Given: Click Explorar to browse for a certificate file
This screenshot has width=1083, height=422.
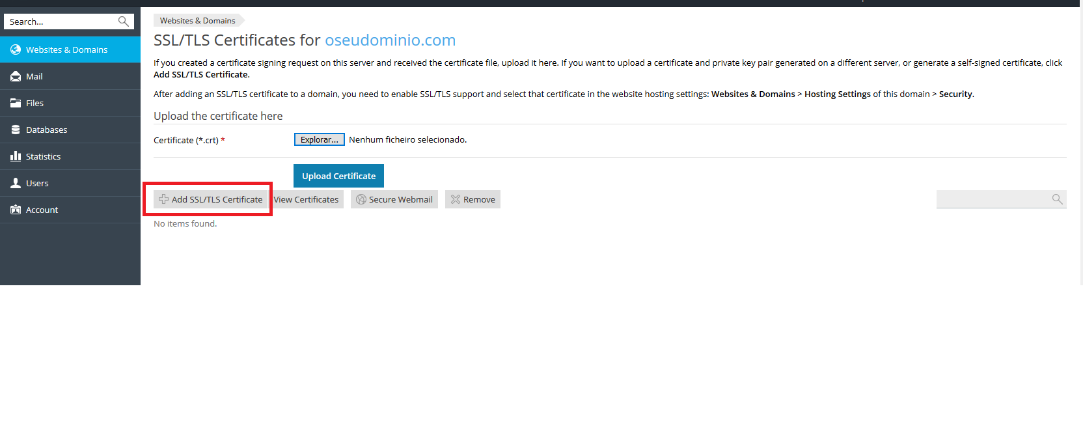Looking at the screenshot, I should pos(319,139).
